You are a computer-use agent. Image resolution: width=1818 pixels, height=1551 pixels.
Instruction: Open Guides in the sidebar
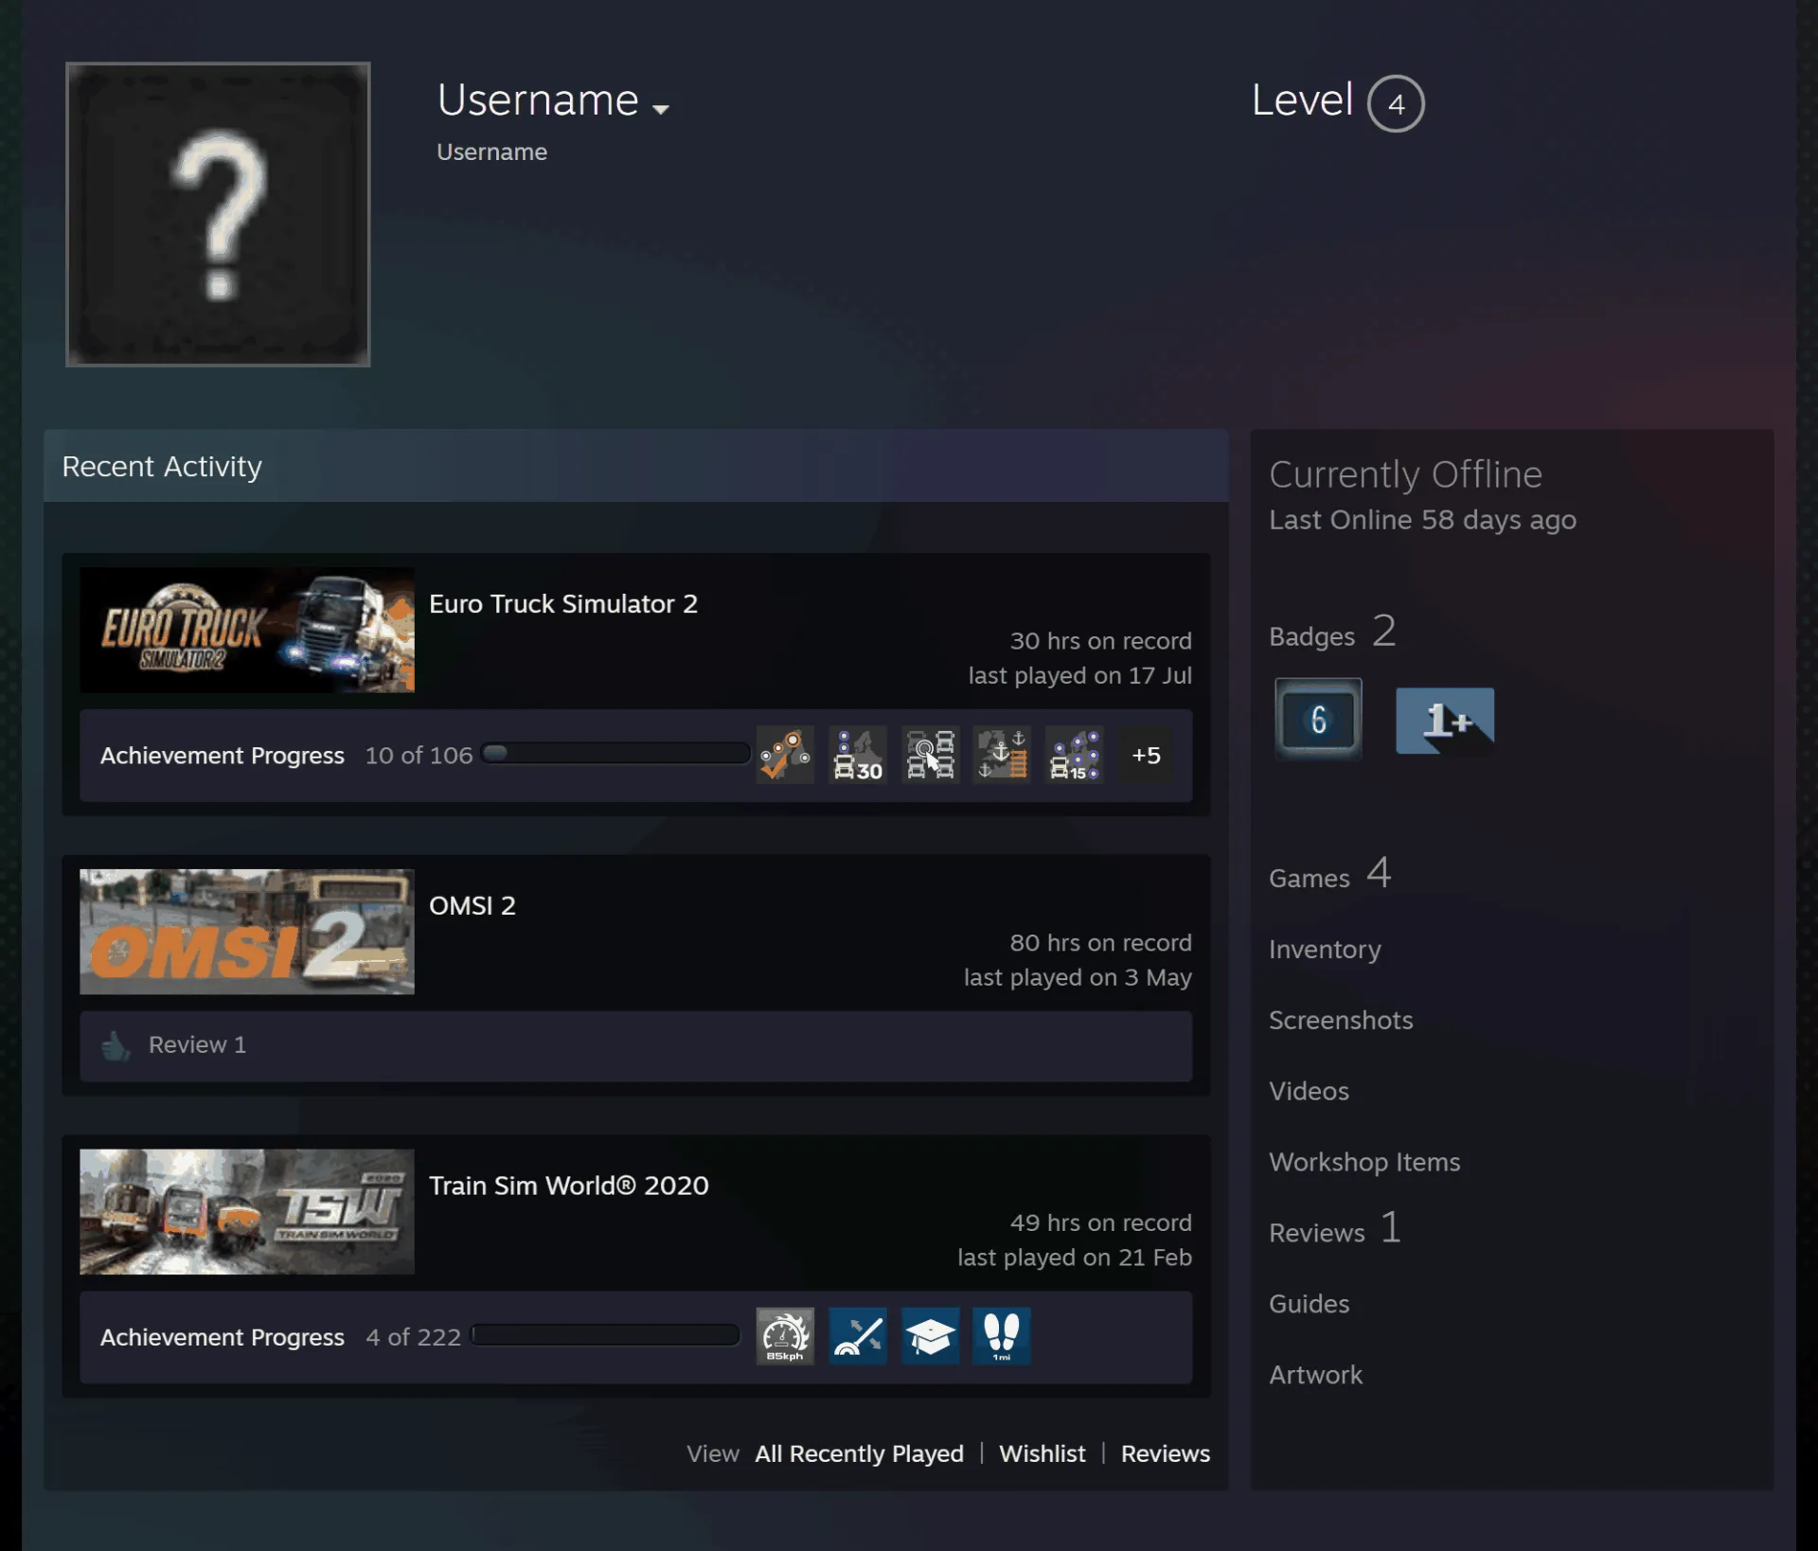tap(1309, 1305)
